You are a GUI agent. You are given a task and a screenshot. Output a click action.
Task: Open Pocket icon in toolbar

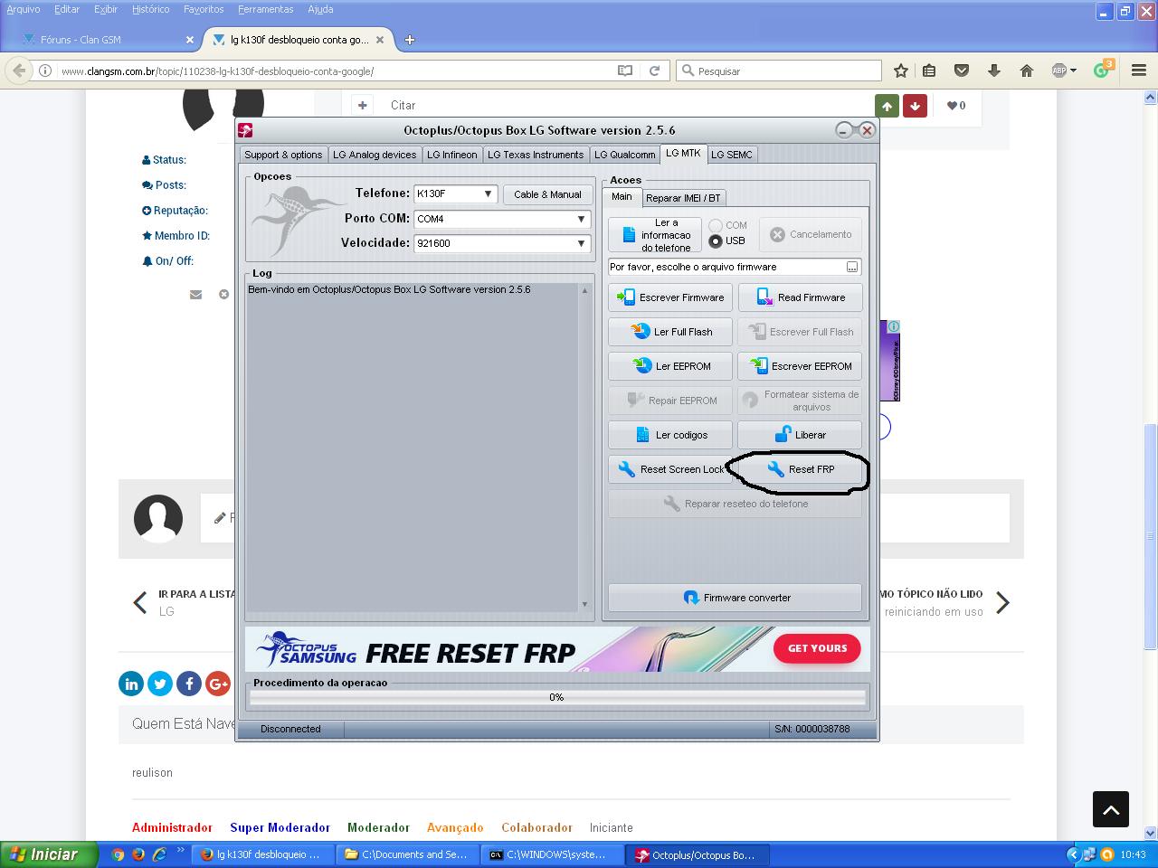tap(962, 71)
